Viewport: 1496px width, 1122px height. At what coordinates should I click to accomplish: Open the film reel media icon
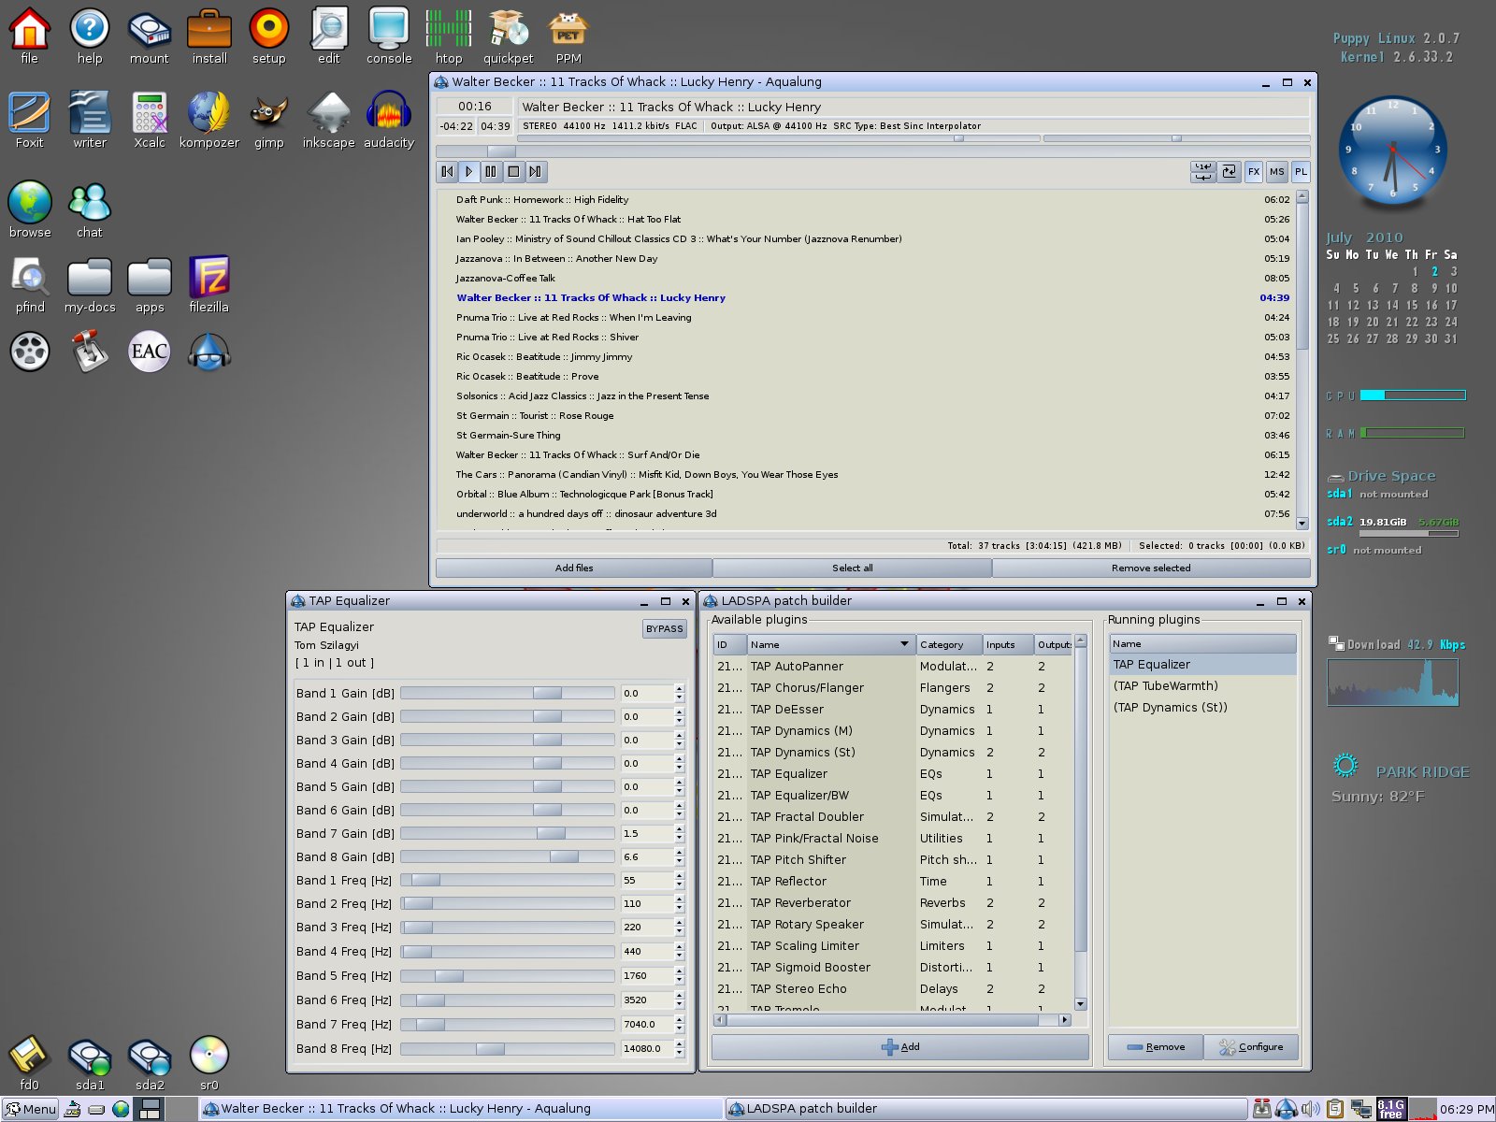pos(30,352)
